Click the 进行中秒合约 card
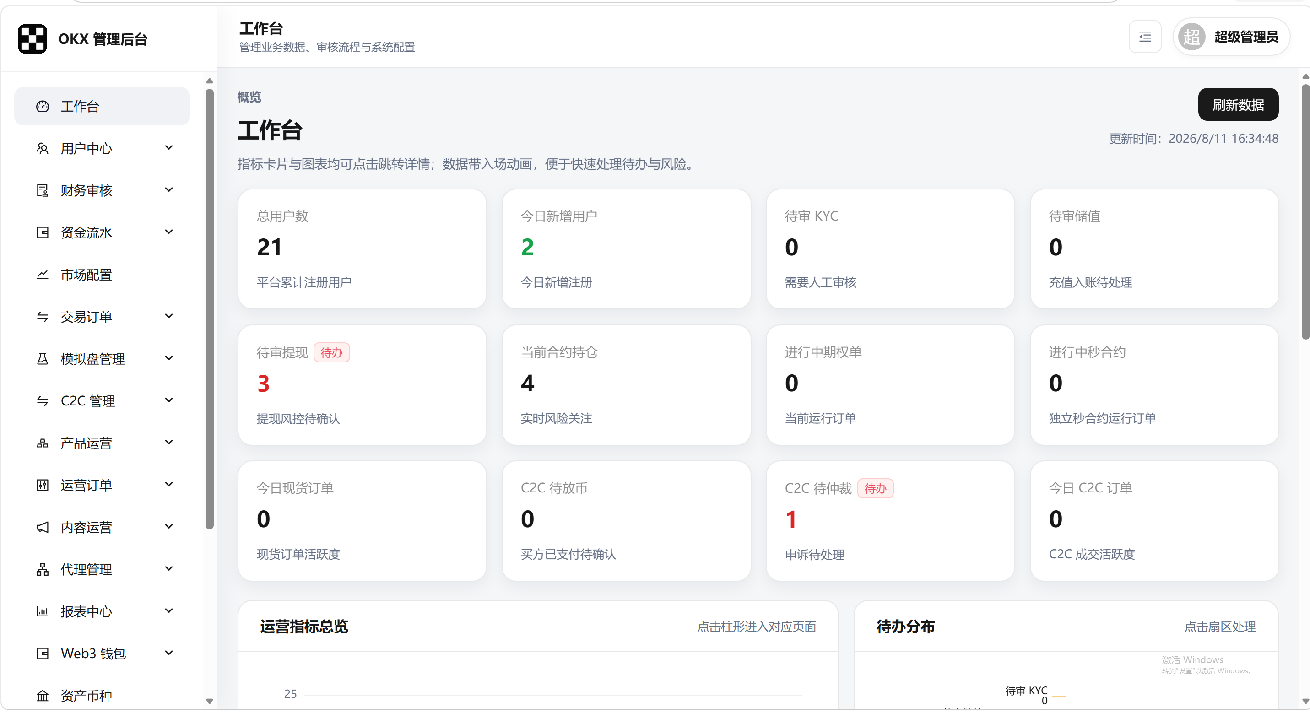1310x713 pixels. pos(1154,385)
